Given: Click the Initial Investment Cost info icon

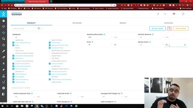Looking at the screenshot, I should (x=32, y=93).
